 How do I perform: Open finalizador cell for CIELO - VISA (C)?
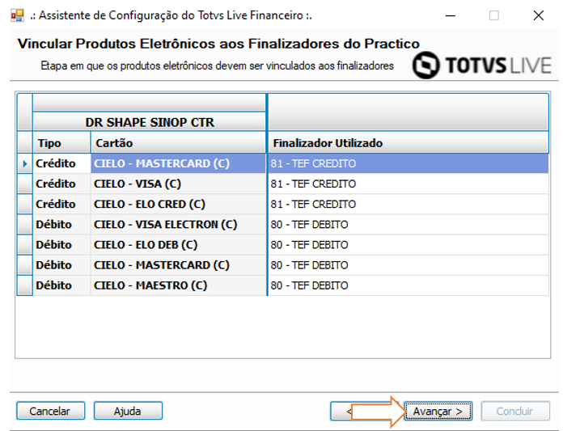click(x=408, y=184)
